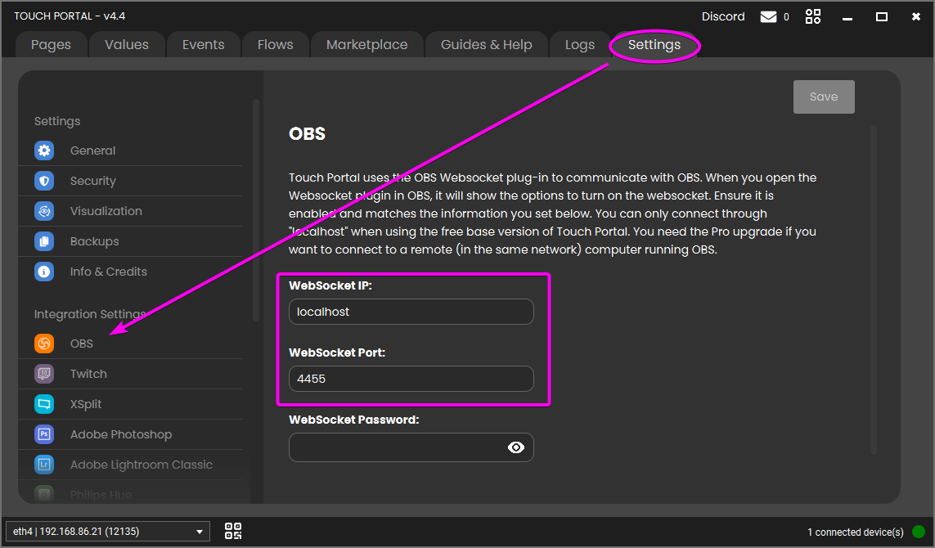Click the WebSocket IP input field
Screen dimensions: 935x548
pyautogui.click(x=411, y=312)
